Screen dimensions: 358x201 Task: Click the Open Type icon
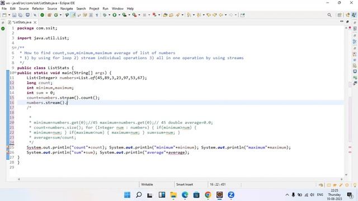point(67,15)
